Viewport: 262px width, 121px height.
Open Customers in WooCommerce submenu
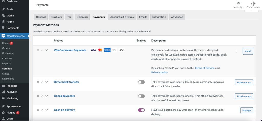[x=8, y=53]
